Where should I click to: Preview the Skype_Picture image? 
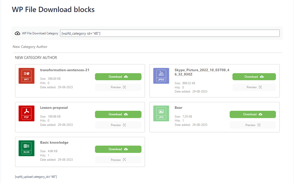point(254,87)
